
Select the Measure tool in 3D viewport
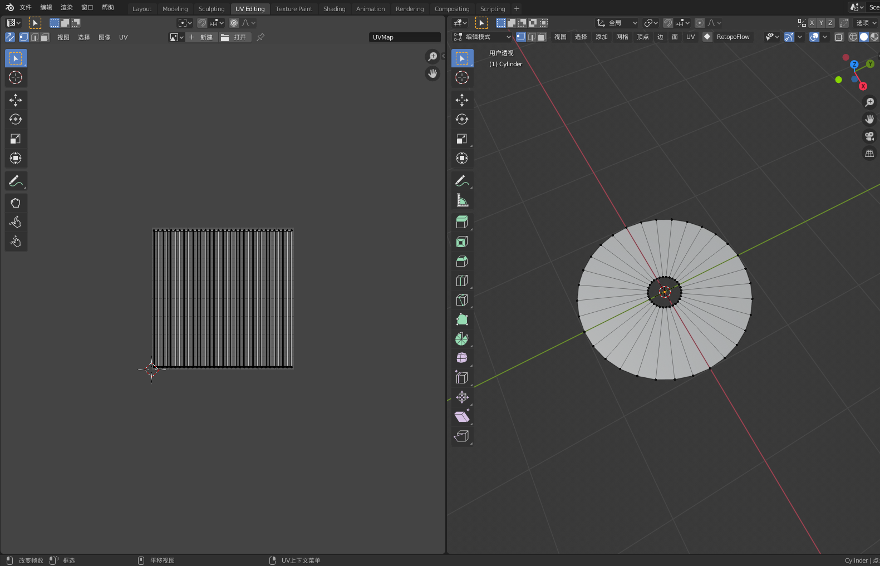point(461,200)
